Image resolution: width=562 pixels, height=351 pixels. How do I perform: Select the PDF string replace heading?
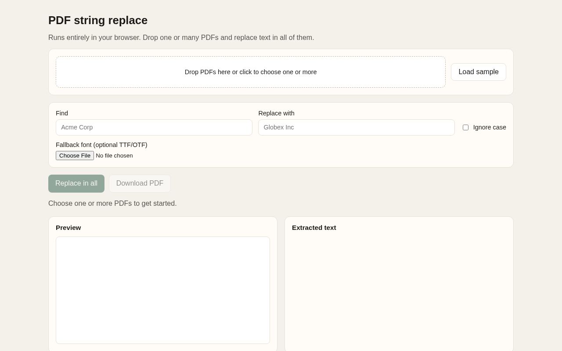point(98,21)
